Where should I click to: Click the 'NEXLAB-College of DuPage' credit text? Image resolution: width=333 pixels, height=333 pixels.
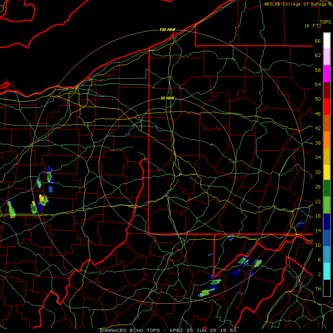point(296,4)
